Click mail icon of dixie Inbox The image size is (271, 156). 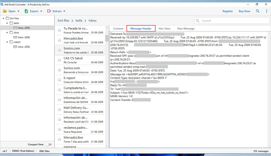pos(15,37)
